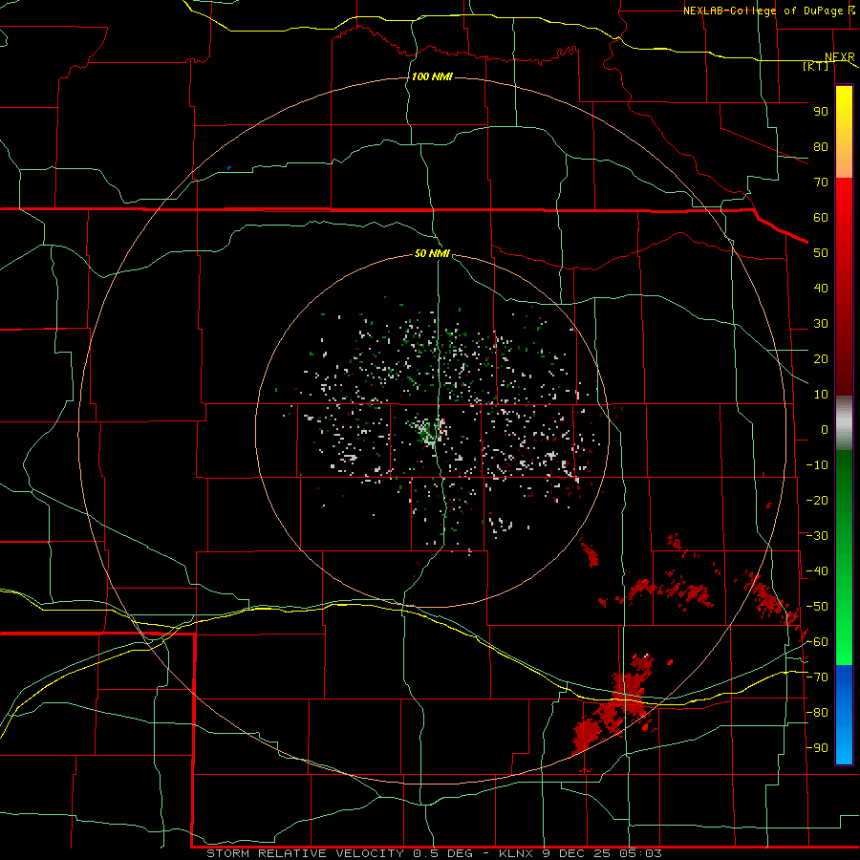The height and width of the screenshot is (860, 860).
Task: Click the "-80" scale value
Action: point(817,713)
